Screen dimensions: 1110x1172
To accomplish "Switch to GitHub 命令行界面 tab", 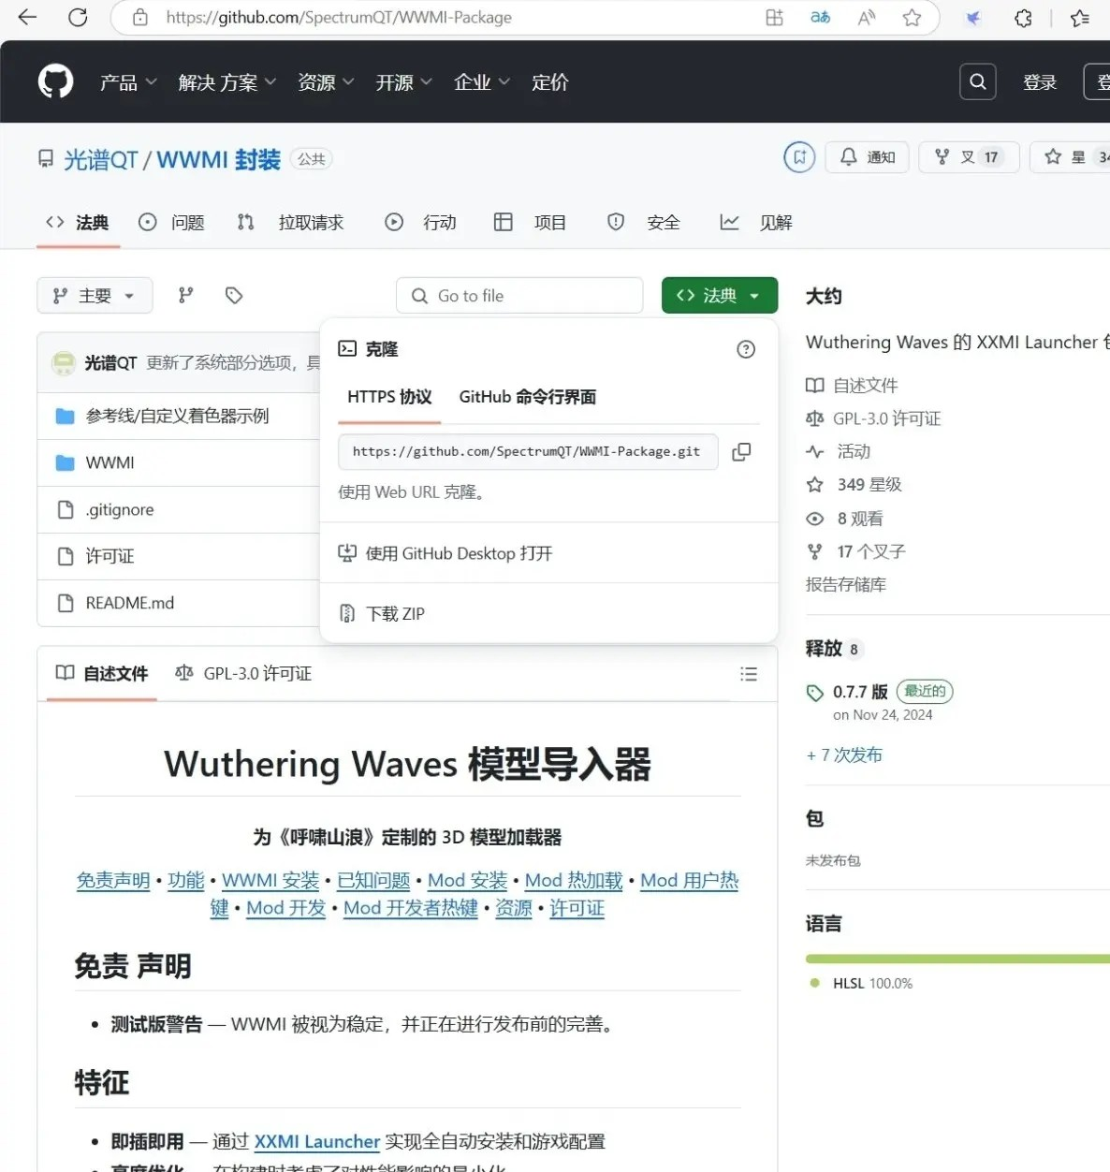I will tap(527, 397).
